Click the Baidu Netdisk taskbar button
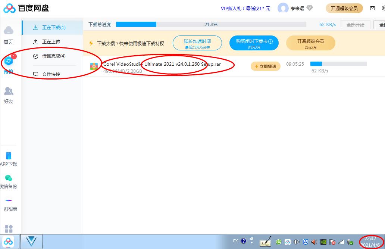Image resolution: width=385 pixels, height=249 pixels. tap(9, 242)
